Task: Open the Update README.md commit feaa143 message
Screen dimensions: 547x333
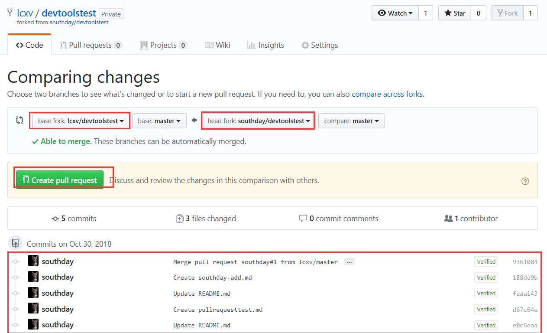Action: (x=202, y=294)
